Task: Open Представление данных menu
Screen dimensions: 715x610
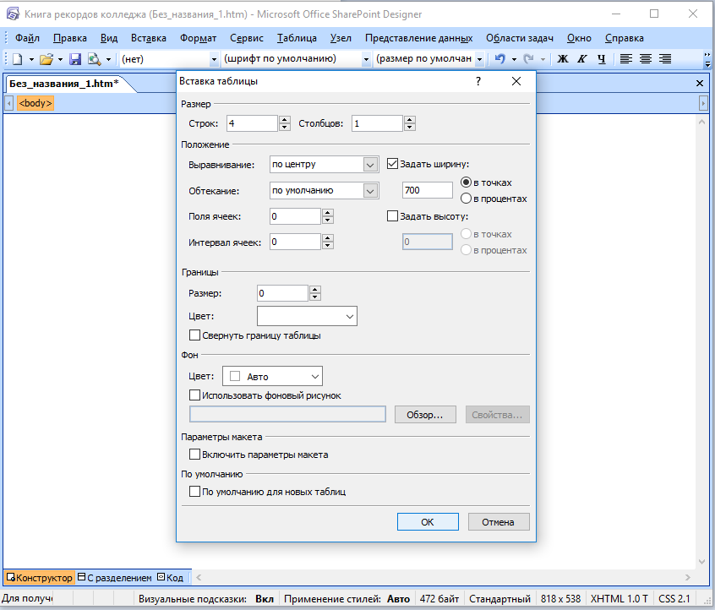Action: point(418,38)
